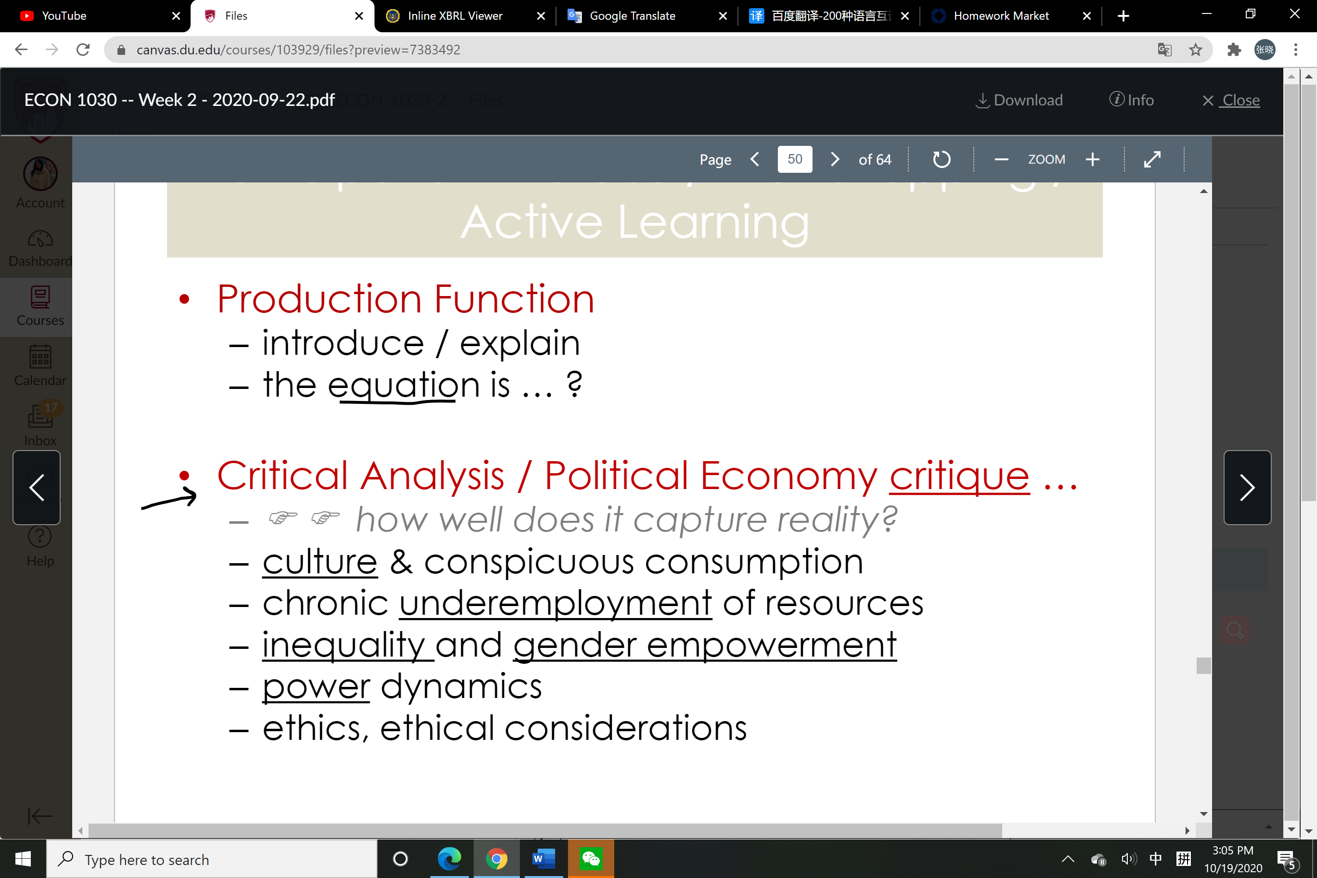Open the Chrome profile avatar
Viewport: 1317px width, 878px height.
tap(1265, 50)
